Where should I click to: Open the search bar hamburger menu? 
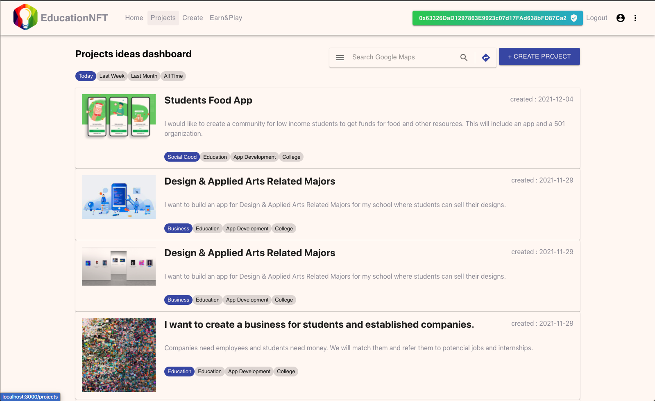(340, 58)
